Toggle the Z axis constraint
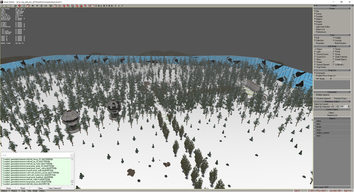The width and height of the screenshot is (354, 192). point(41,6)
